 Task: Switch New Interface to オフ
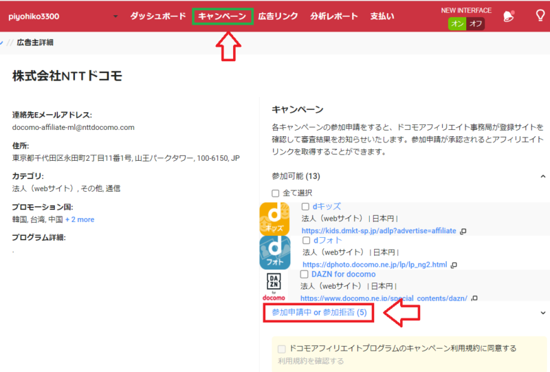475,23
